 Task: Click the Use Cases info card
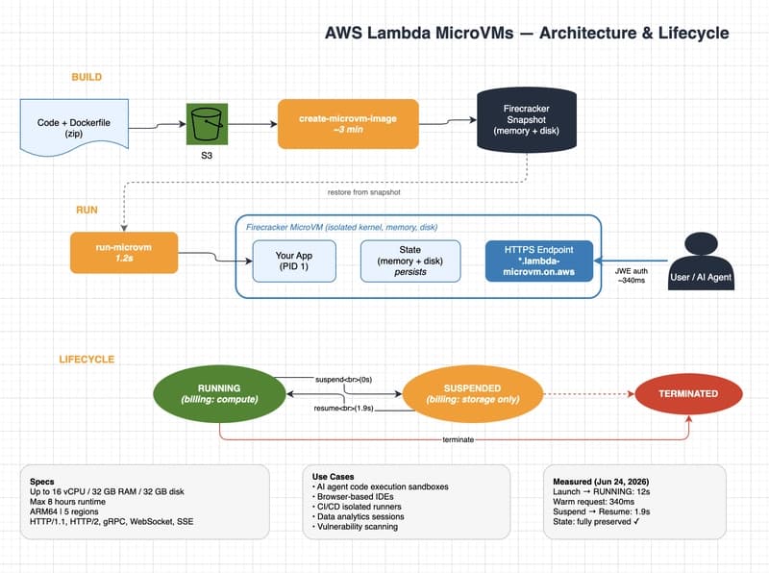tap(407, 502)
